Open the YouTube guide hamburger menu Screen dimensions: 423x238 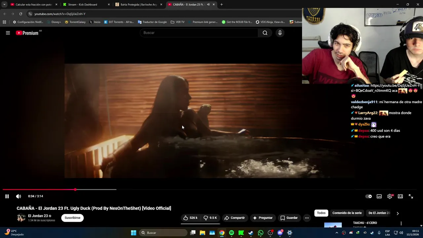8,33
